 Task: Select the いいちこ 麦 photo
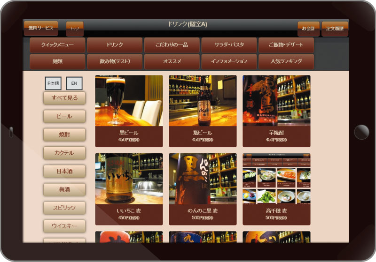(x=129, y=179)
